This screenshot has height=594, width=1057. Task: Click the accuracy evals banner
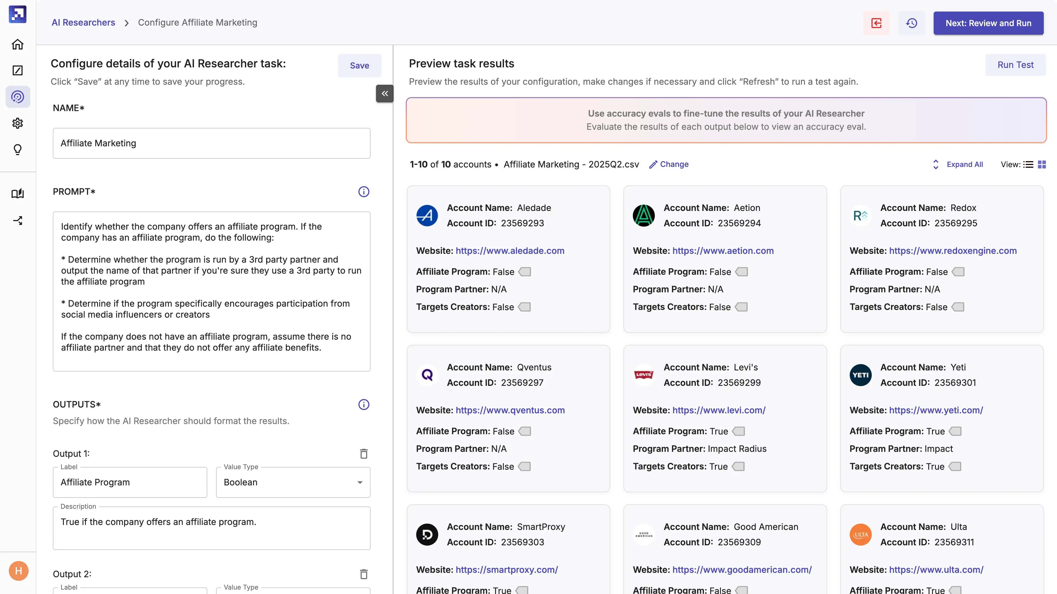pos(726,120)
